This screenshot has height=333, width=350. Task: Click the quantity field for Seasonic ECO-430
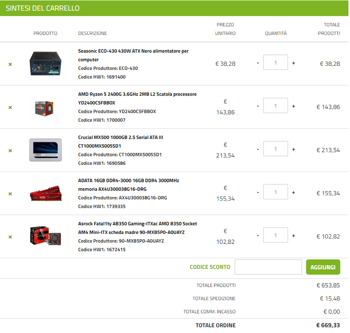276,62
